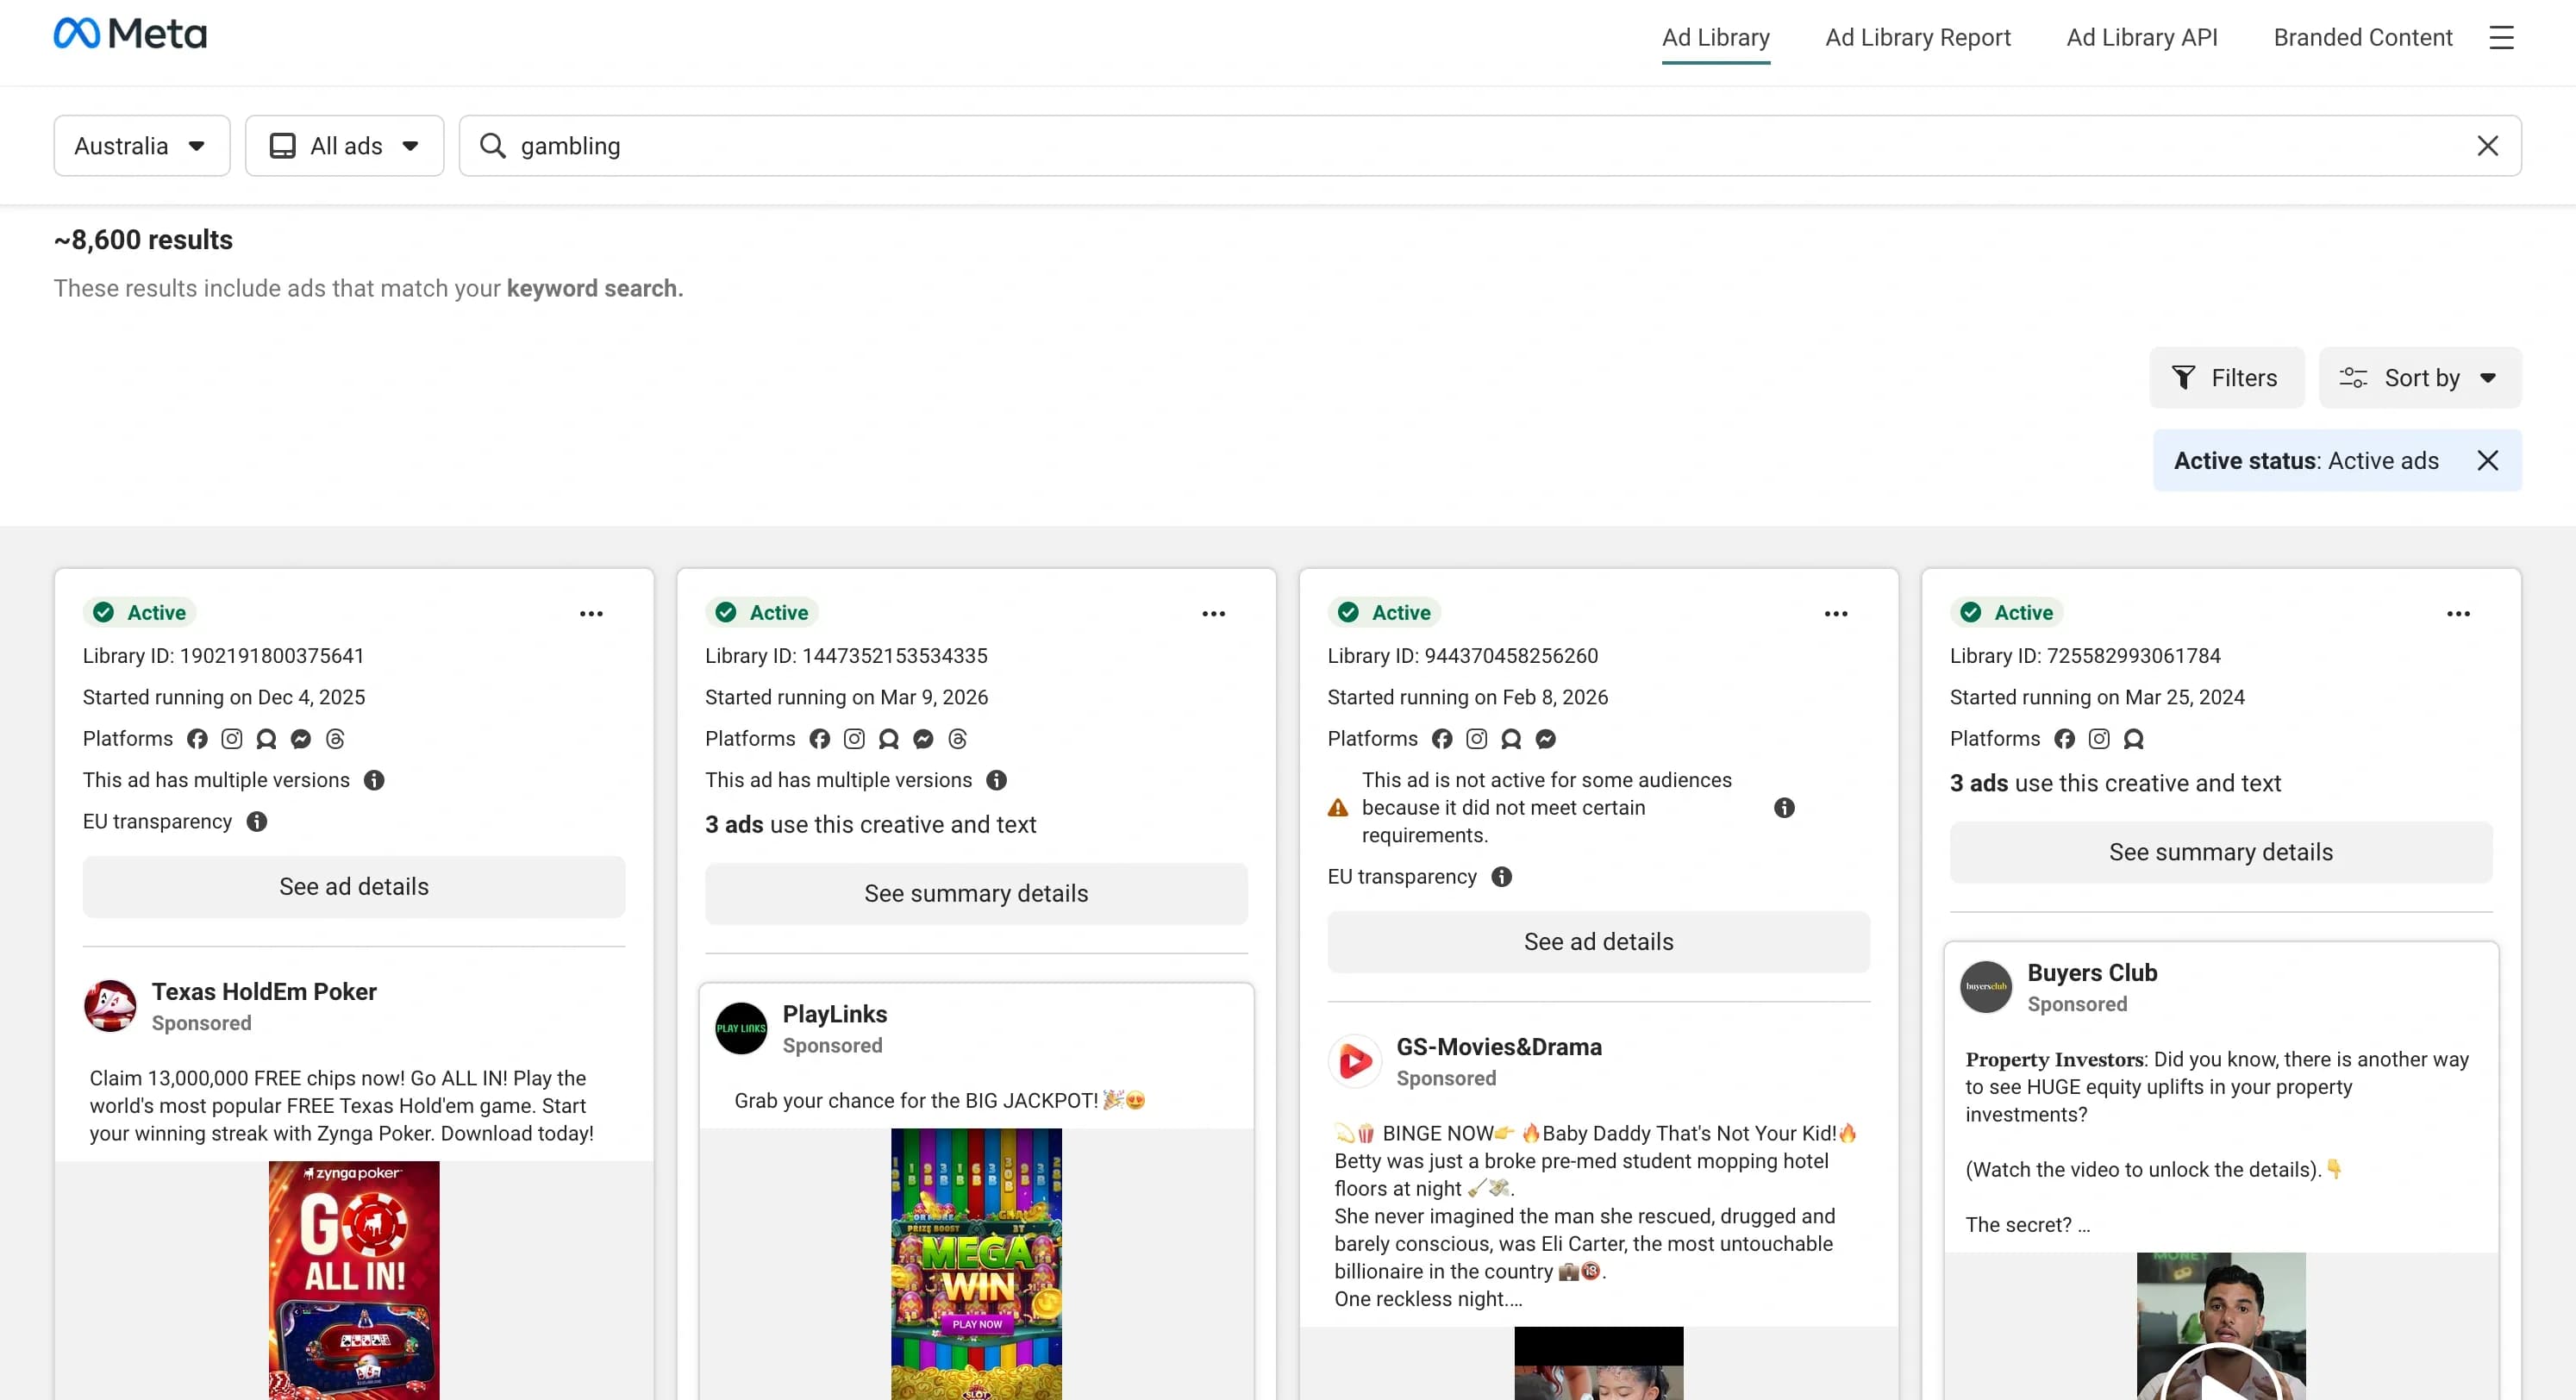Remove the Active status filter chip
Image resolution: width=2576 pixels, height=1400 pixels.
pos(2487,461)
